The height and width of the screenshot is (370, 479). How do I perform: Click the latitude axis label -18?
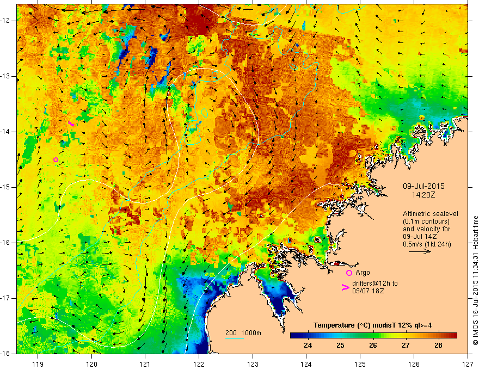6,354
